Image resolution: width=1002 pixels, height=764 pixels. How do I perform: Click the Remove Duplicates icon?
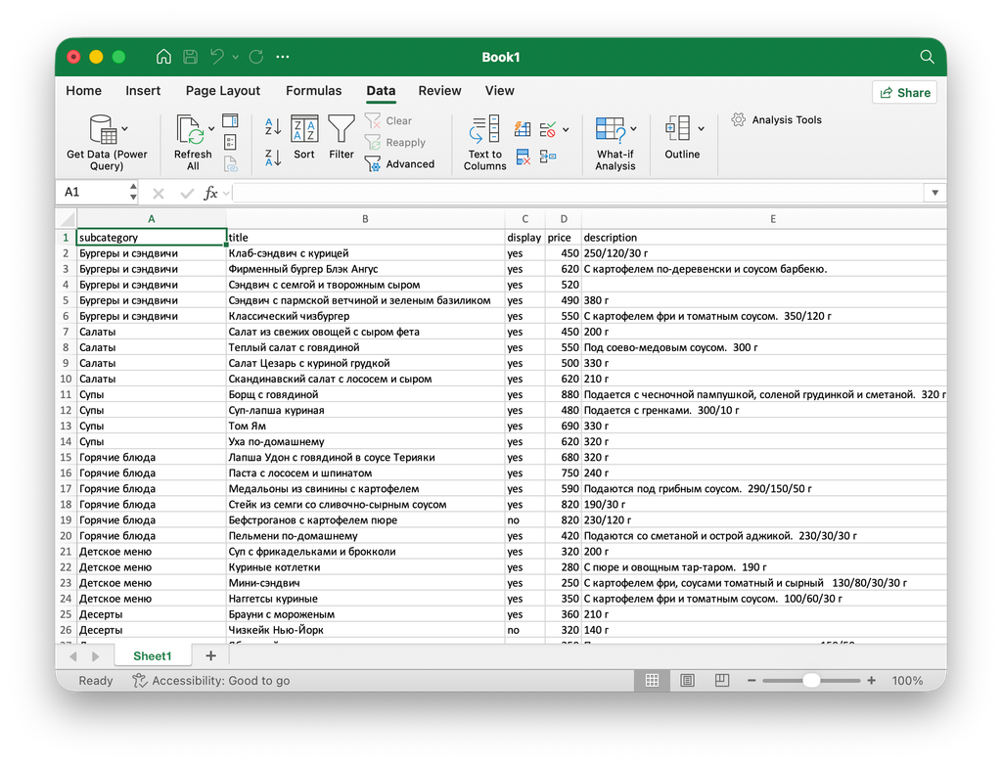coord(524,157)
